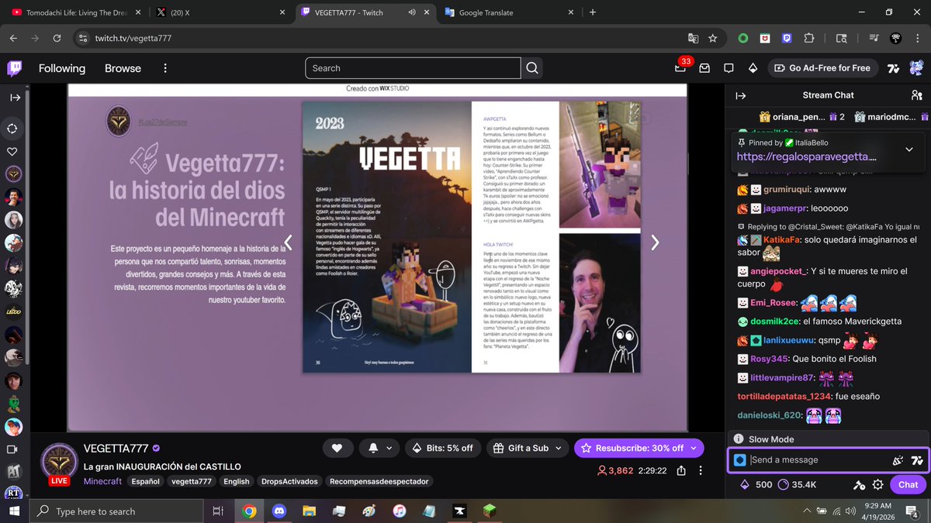Image resolution: width=931 pixels, height=523 pixels.
Task: Share the stream via the share icon
Action: pyautogui.click(x=680, y=471)
